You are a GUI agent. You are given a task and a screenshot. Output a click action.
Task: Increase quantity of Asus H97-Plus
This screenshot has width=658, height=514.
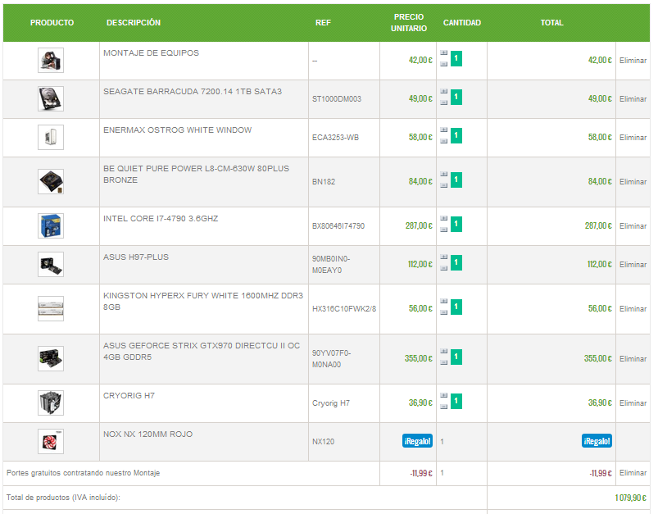pos(443,257)
